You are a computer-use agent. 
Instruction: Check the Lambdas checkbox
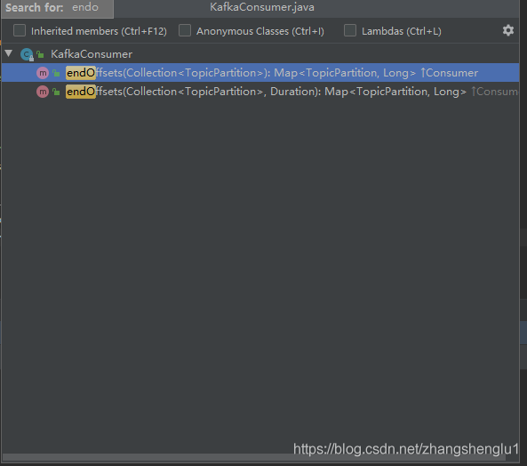tap(350, 30)
